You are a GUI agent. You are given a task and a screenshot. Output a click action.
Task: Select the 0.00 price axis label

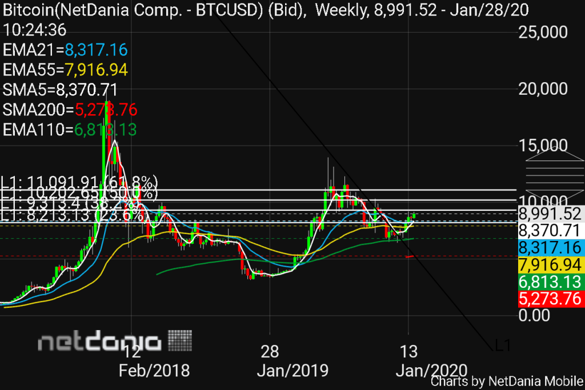pyautogui.click(x=534, y=315)
